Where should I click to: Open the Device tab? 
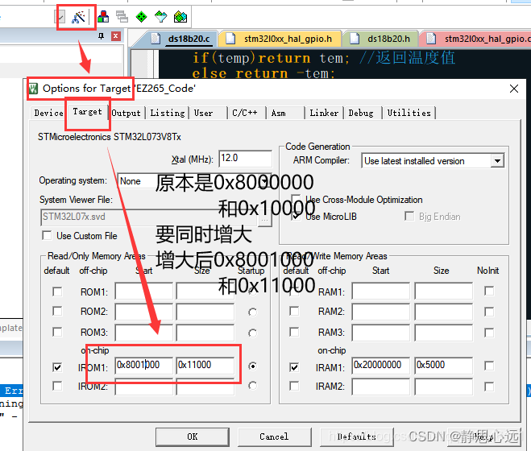tap(48, 113)
